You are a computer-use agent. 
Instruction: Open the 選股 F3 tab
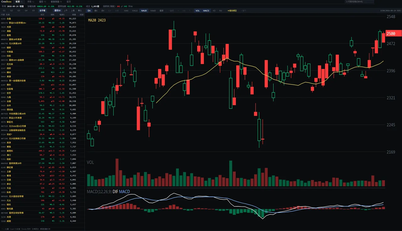tap(43, 2)
